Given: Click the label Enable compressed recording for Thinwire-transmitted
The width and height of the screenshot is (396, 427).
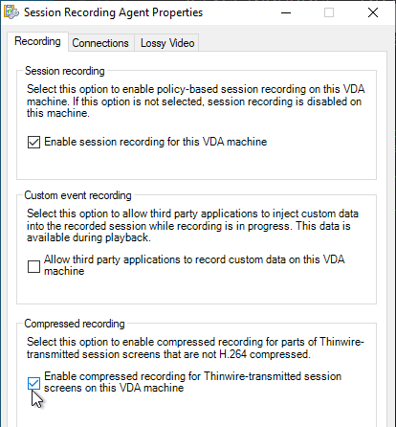Looking at the screenshot, I should click(192, 382).
